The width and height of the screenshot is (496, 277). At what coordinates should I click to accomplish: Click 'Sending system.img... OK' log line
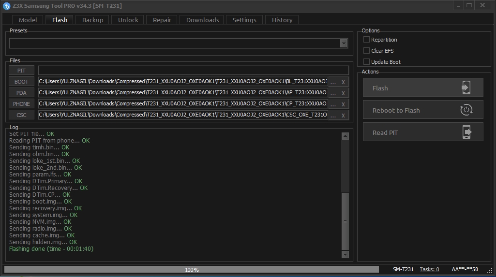click(x=44, y=215)
